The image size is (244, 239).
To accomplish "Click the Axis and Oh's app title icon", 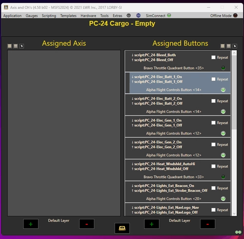I will (x=6, y=7).
